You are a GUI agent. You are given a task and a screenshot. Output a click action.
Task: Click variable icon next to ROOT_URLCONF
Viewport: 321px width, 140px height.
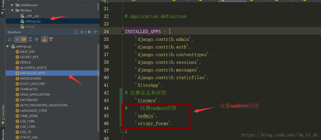[17, 84]
